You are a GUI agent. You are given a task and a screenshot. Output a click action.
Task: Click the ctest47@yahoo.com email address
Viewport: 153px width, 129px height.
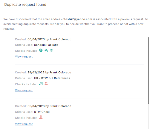(x=77, y=19)
